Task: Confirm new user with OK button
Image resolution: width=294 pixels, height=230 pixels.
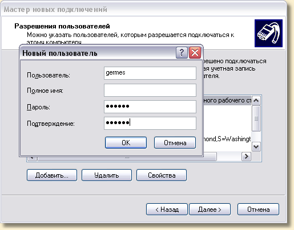Action: coord(126,142)
